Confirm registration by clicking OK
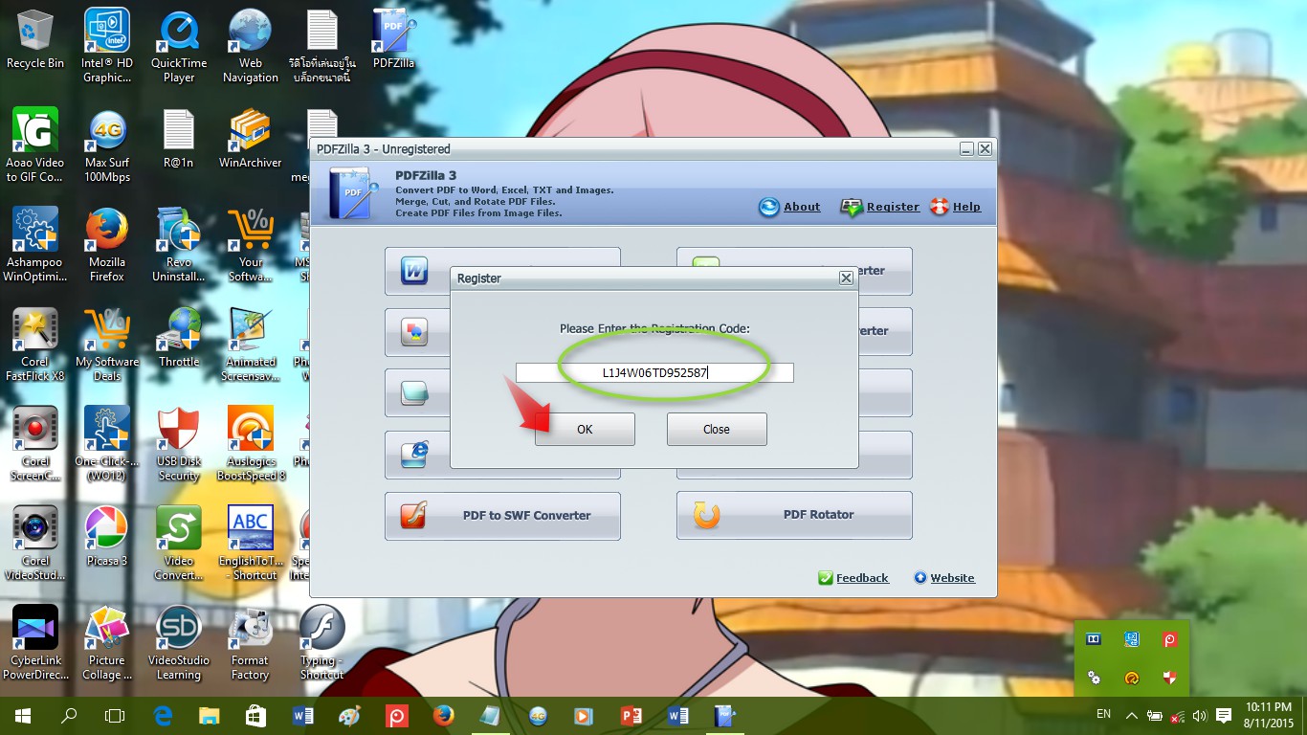The image size is (1307, 735). (x=585, y=429)
